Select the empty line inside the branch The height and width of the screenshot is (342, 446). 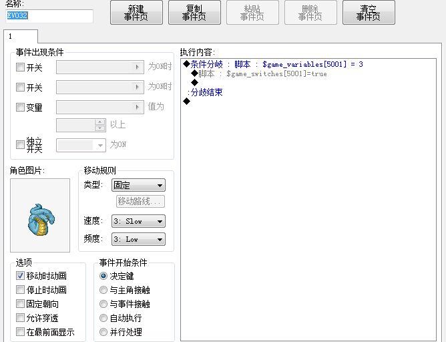[195, 83]
